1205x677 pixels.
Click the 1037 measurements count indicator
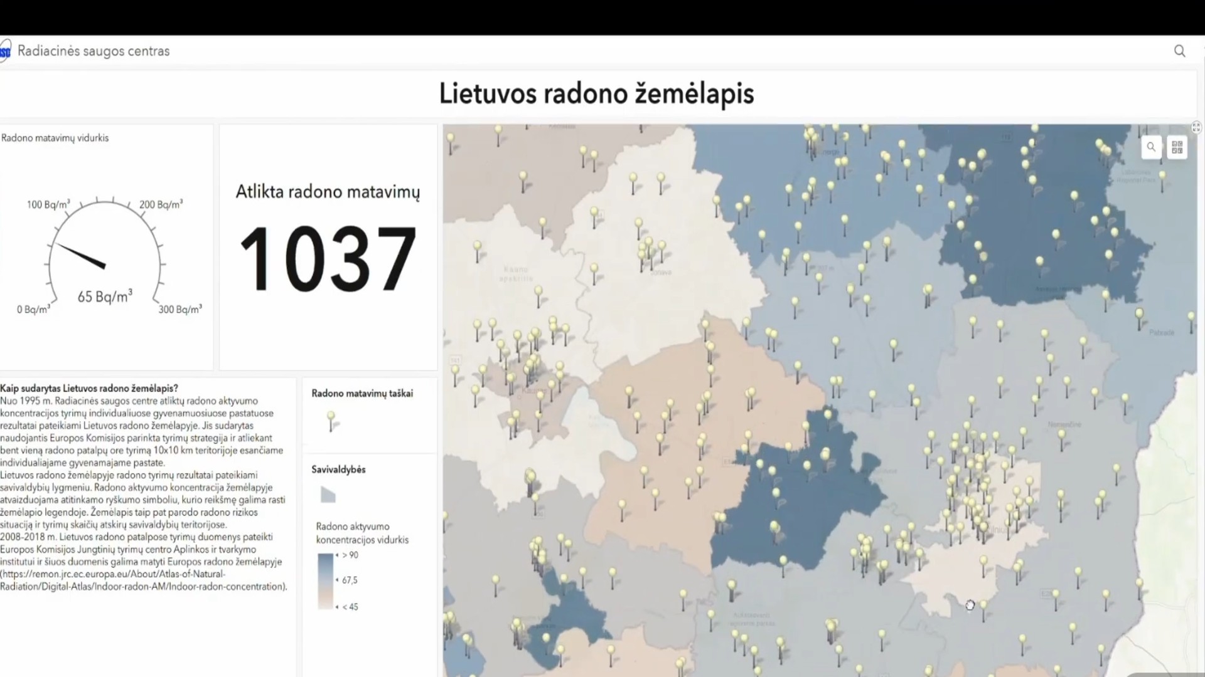[x=328, y=259]
